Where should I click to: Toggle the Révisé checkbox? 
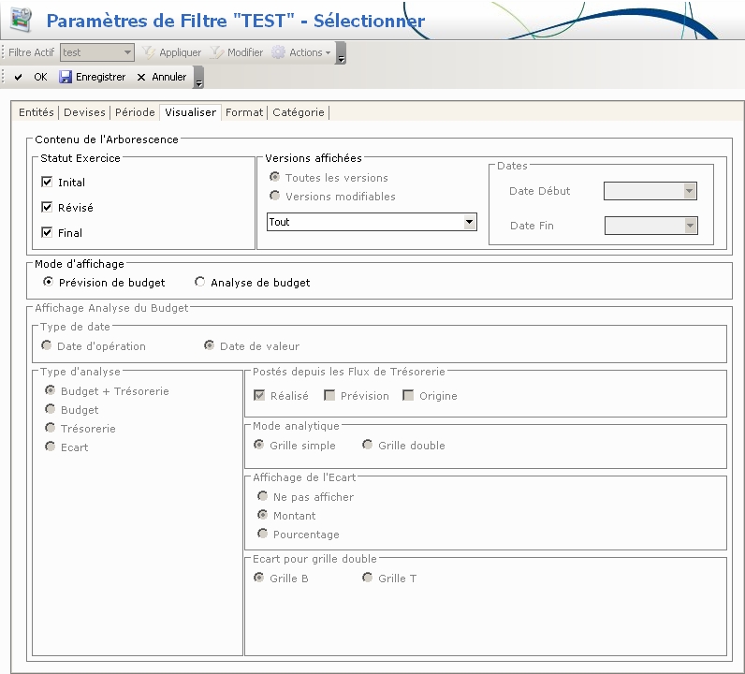pyautogui.click(x=47, y=207)
